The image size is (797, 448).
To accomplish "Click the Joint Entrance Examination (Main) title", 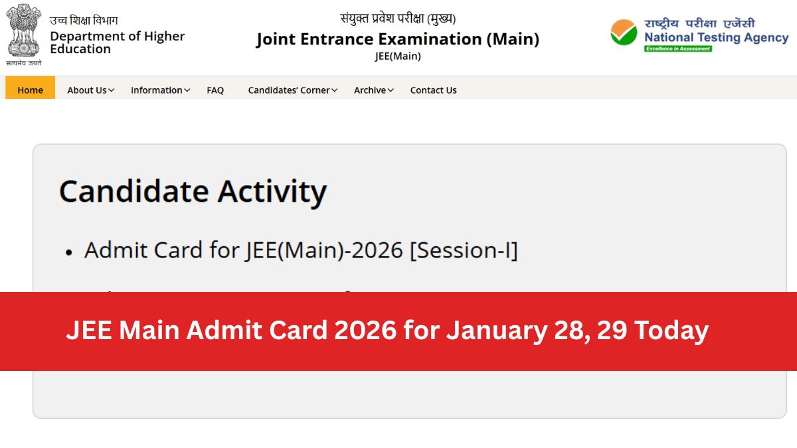I will coord(397,40).
